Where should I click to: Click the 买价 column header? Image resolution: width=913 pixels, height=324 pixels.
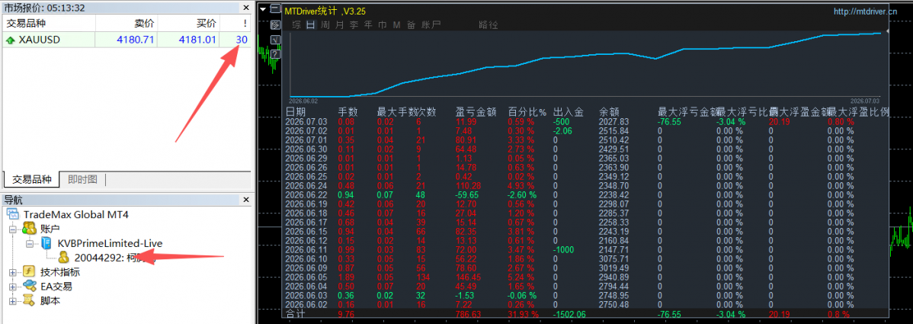(x=206, y=24)
